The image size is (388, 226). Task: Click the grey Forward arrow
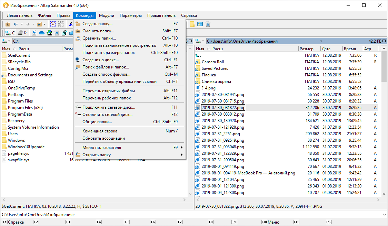click(x=28, y=24)
